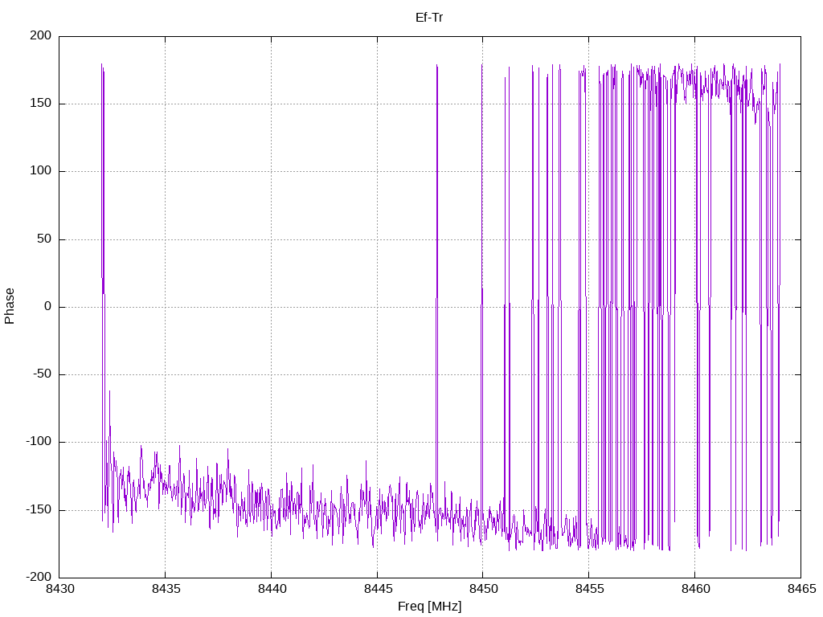
Task: Click y-axis tick value -200
Action: coord(39,577)
